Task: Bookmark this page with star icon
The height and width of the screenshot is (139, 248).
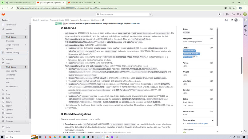Action: (234, 8)
